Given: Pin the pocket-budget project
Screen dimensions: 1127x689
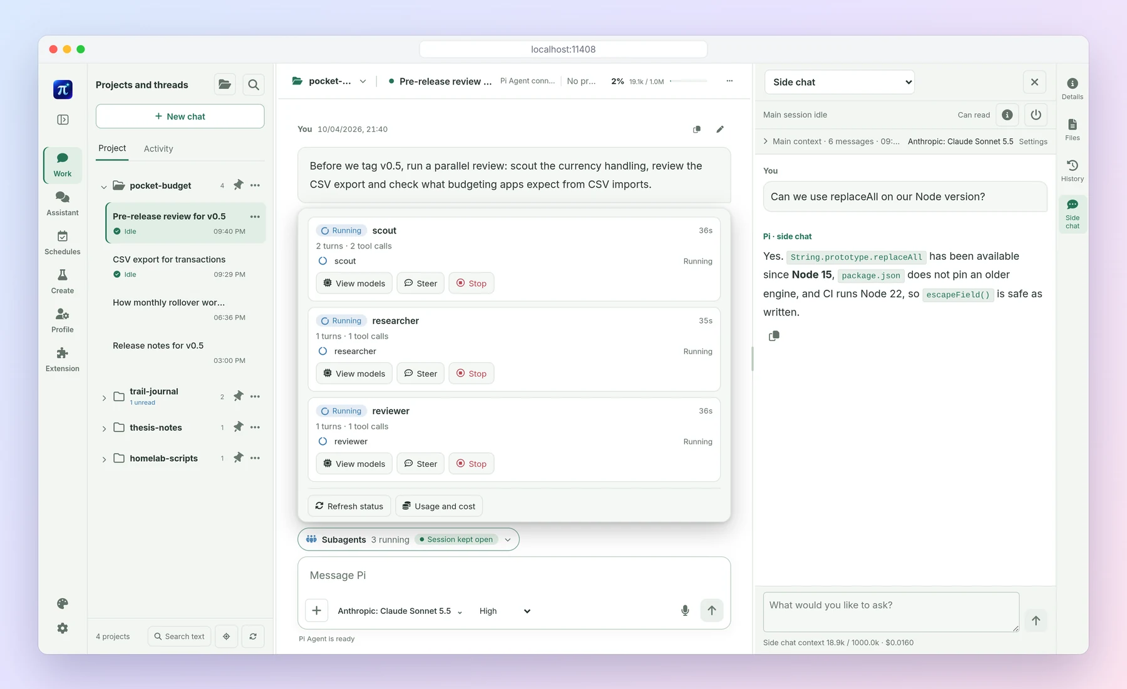Looking at the screenshot, I should (x=239, y=185).
